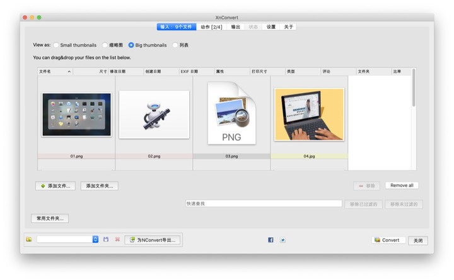Click the save preset floppy disk icon
Image resolution: width=454 pixels, height=280 pixels.
coord(106,240)
